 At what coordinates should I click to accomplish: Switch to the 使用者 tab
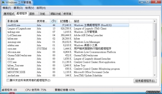pyautogui.click(x=67, y=14)
